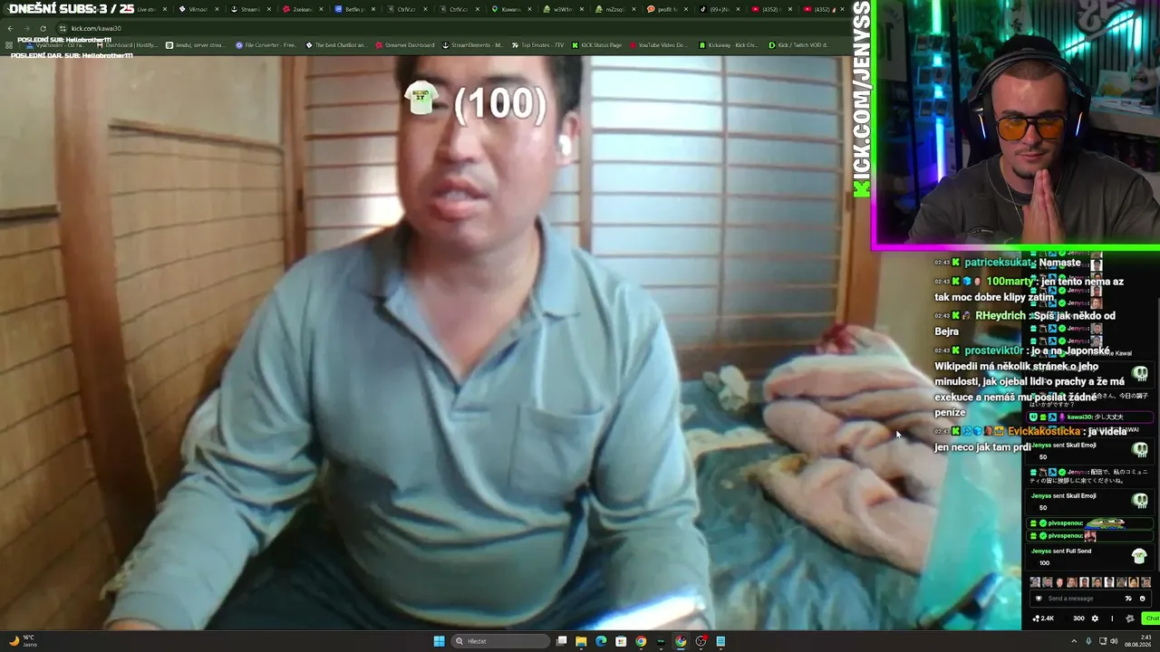Click the kawai30 username in chat
1160x652 pixels.
coord(1080,417)
